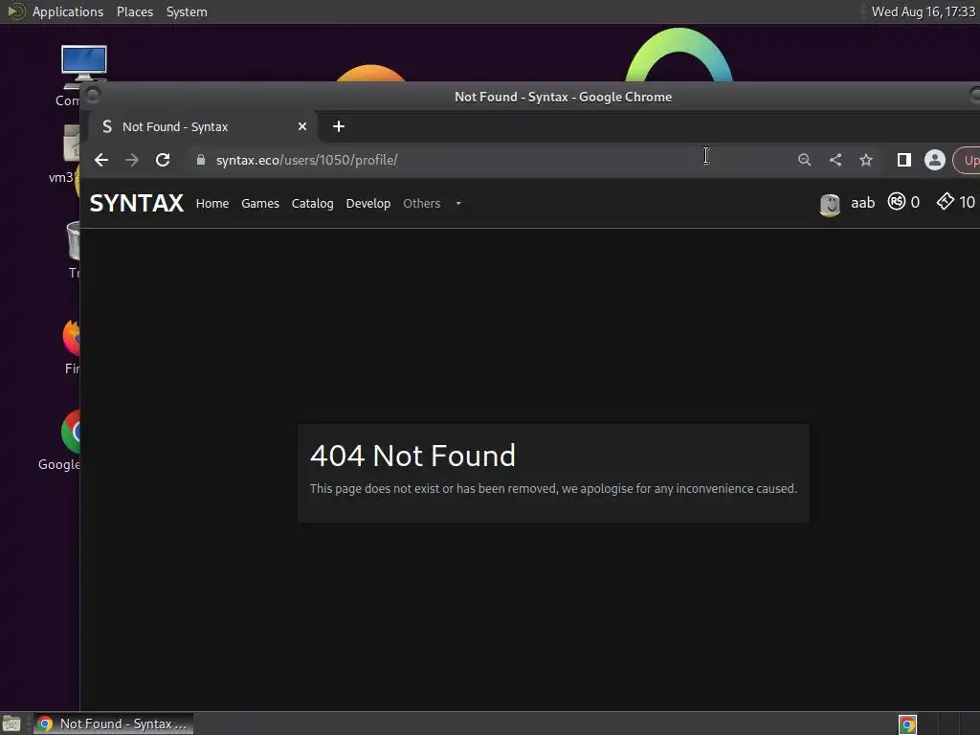Image resolution: width=980 pixels, height=735 pixels.
Task: Open the Applications menu
Action: click(68, 11)
